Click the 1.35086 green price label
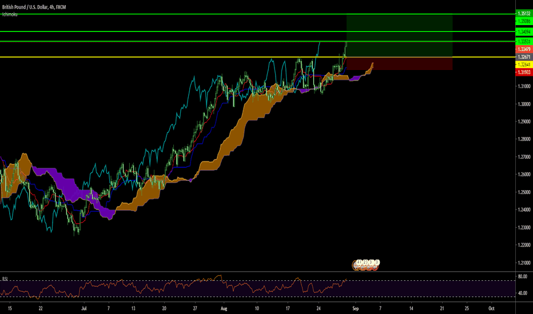The height and width of the screenshot is (314, 533). 524,21
